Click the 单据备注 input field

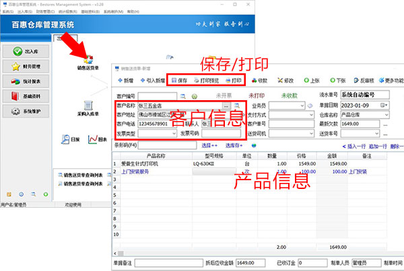click(169, 263)
